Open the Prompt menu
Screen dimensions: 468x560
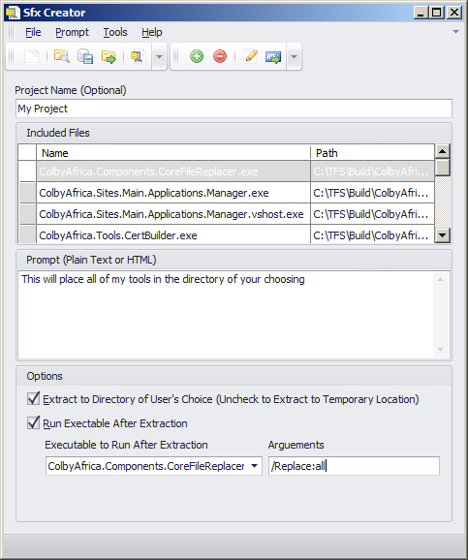tap(72, 33)
